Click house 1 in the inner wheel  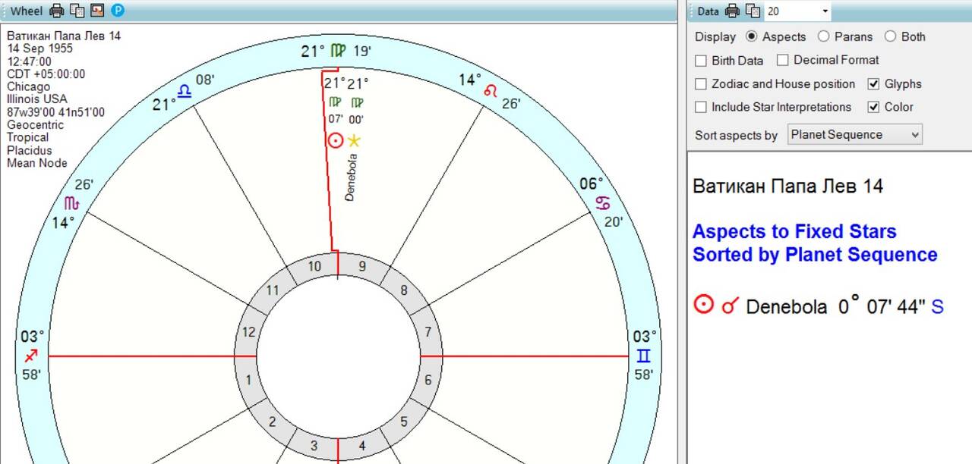(x=248, y=381)
